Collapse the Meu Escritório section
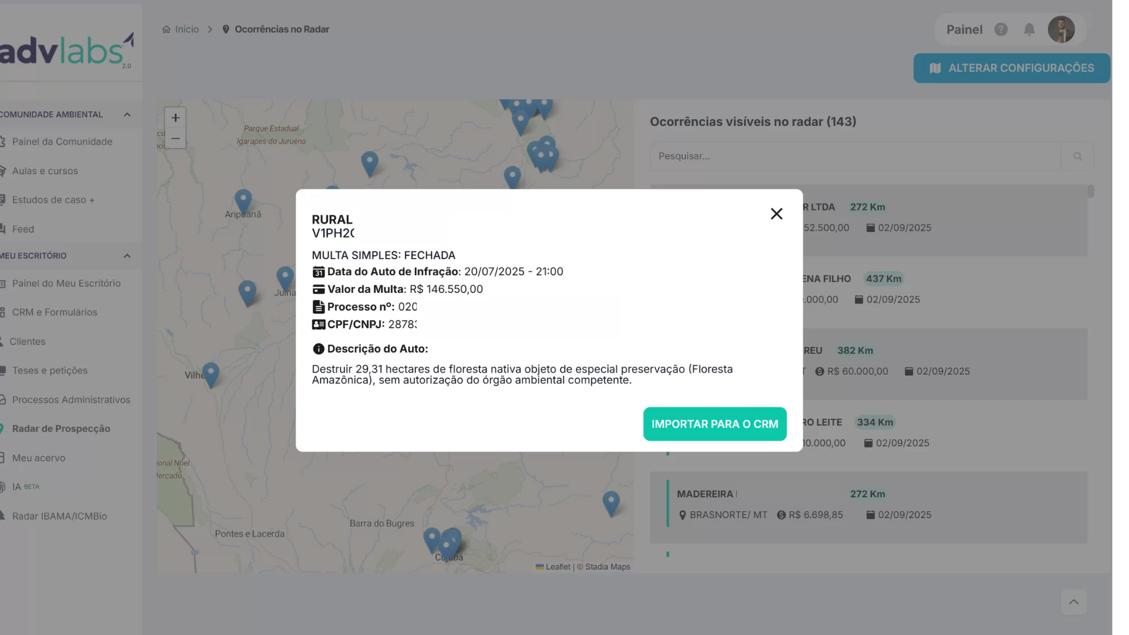This screenshot has height=635, width=1129. (127, 256)
